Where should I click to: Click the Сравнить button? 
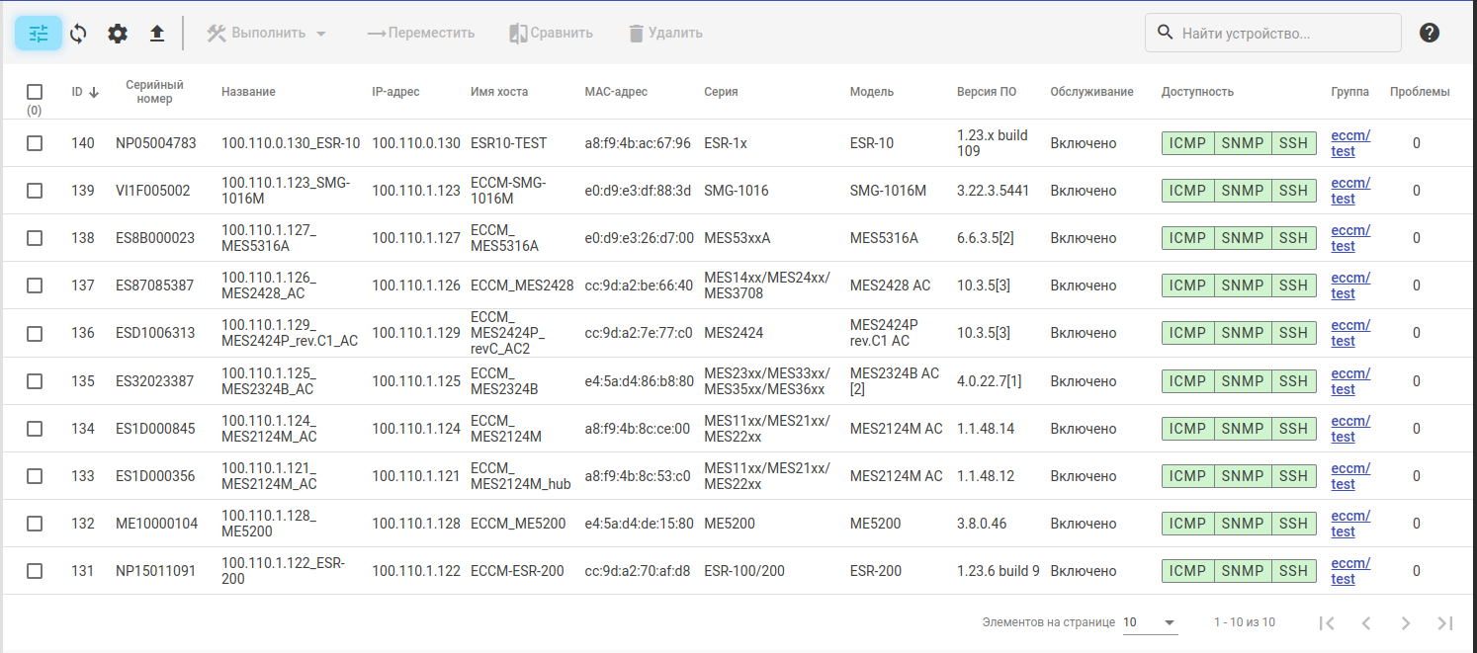pos(552,33)
